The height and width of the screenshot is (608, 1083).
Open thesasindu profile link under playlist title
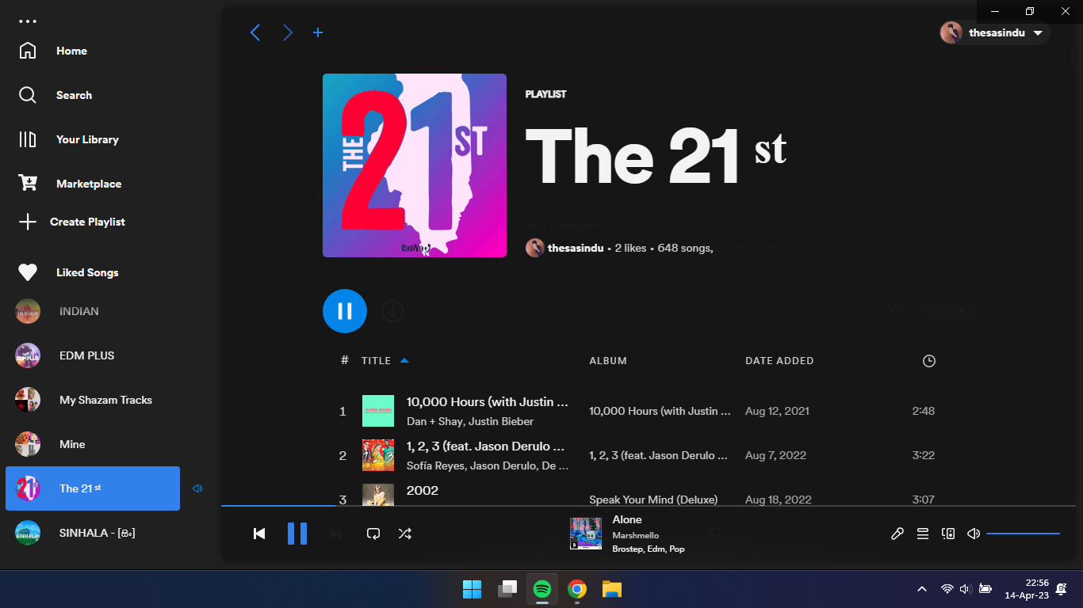click(x=576, y=248)
